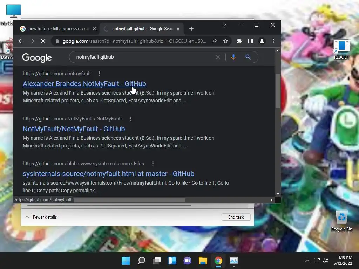
Task: Open taskbar Search
Action: [141, 261]
